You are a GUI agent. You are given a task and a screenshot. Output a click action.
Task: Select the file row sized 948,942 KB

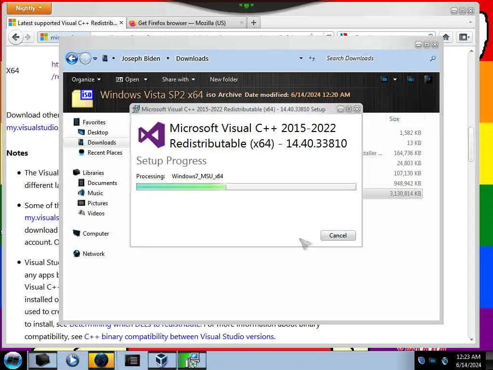[x=392, y=184]
